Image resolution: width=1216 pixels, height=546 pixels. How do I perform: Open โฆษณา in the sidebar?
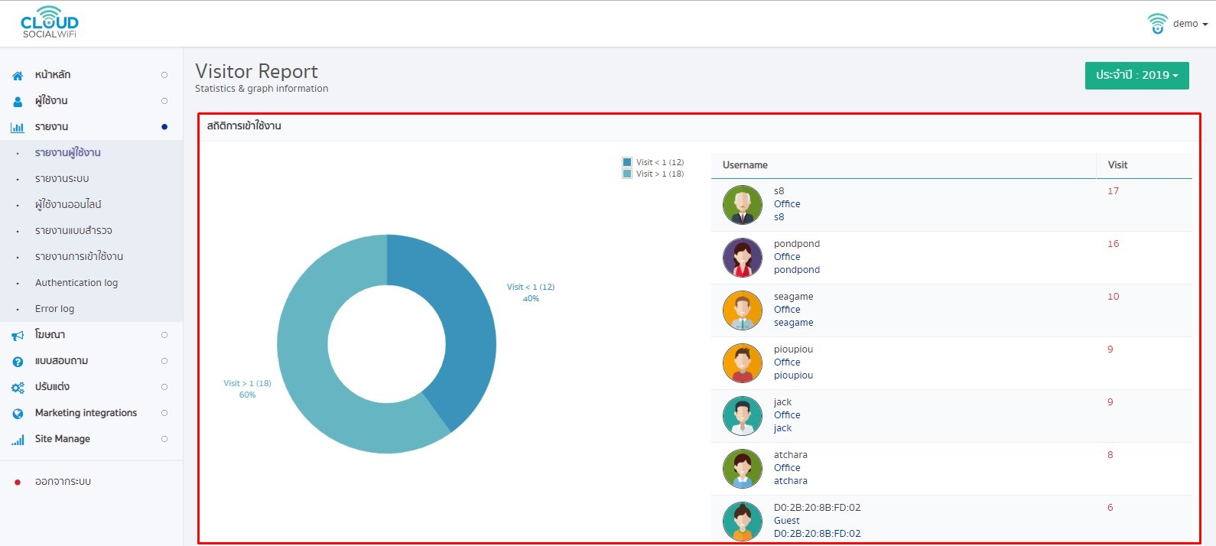[50, 335]
